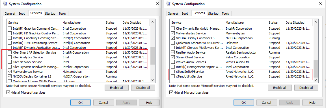The width and height of the screenshot is (326, 108).
Task: Switch to Tools tab in left window
Action: pyautogui.click(x=62, y=14)
